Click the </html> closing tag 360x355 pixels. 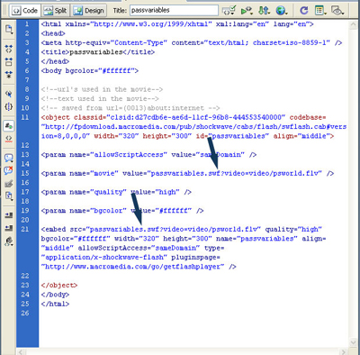click(x=55, y=304)
